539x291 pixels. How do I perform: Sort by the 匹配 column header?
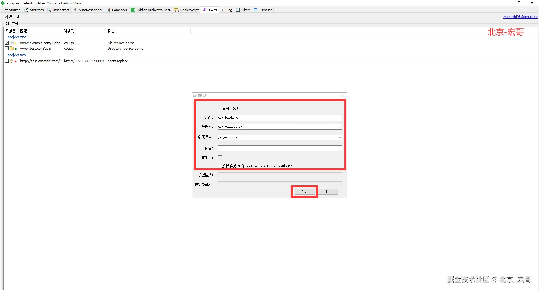click(40, 31)
